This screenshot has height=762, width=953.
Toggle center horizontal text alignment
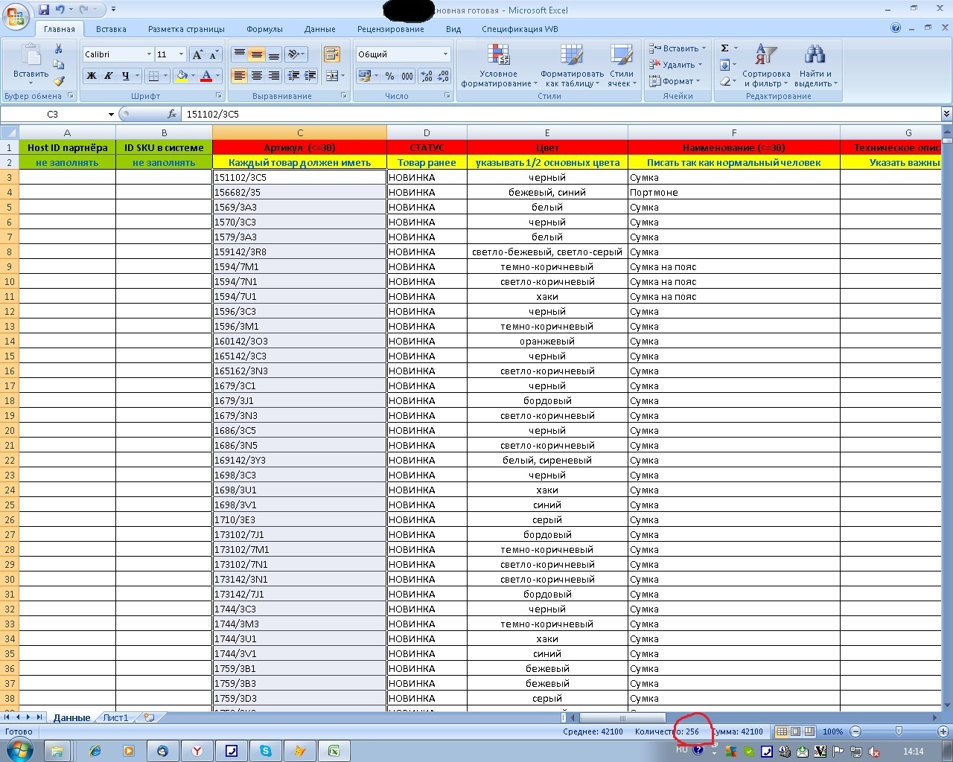tap(256, 75)
